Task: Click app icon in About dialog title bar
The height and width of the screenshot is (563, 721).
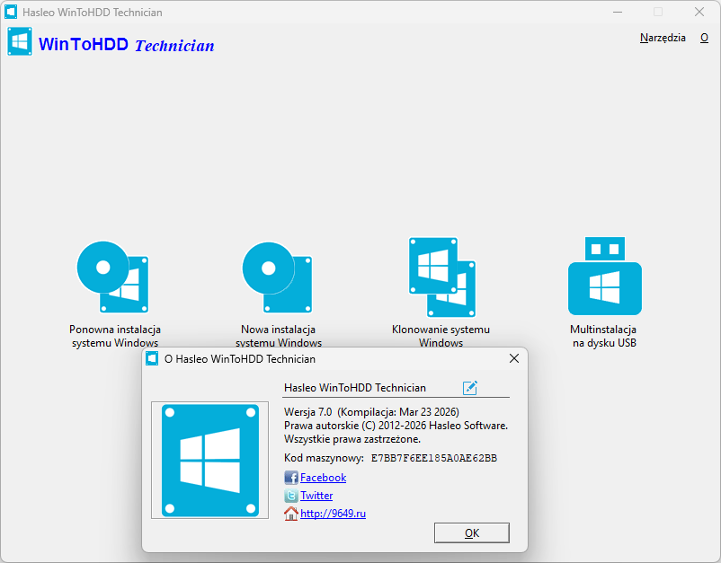Action: click(152, 358)
